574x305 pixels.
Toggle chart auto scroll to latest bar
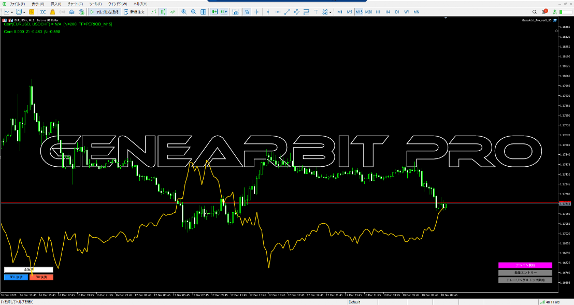click(x=214, y=11)
